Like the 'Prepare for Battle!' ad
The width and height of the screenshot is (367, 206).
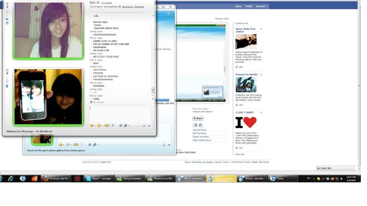[x=239, y=105]
